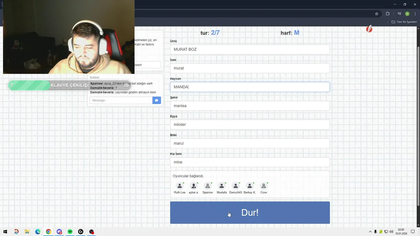Open network status tray icon
Screen dimensions: 420x236
pyautogui.click(x=386, y=232)
